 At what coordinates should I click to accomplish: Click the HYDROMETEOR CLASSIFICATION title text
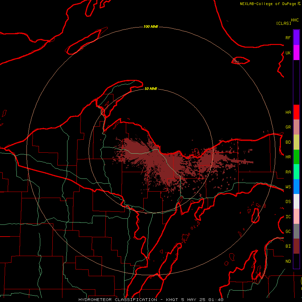coord(118,300)
